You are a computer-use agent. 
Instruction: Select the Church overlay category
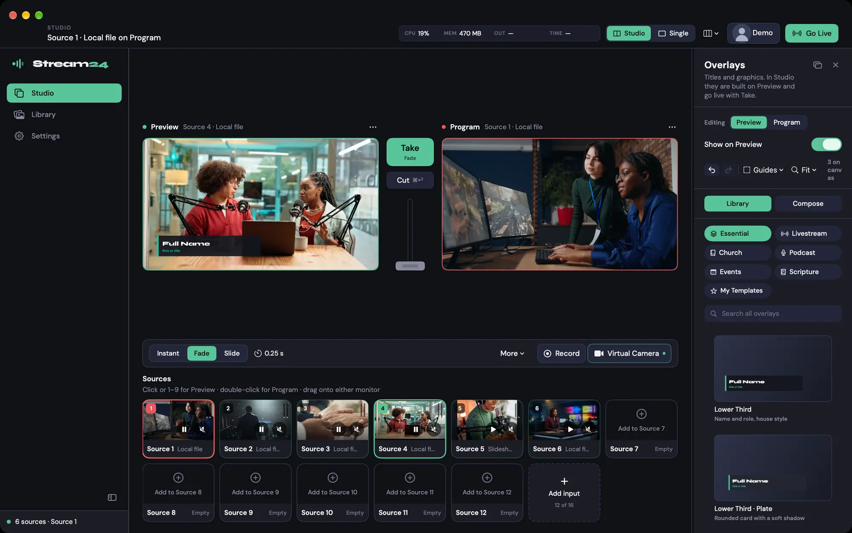(x=737, y=252)
